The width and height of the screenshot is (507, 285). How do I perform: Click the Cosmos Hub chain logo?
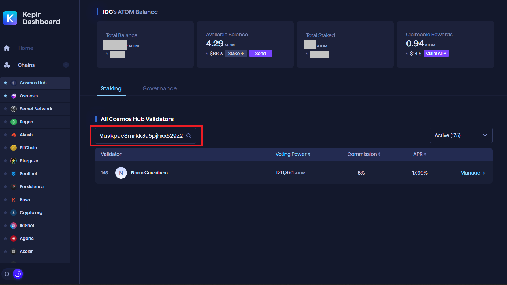(14, 83)
